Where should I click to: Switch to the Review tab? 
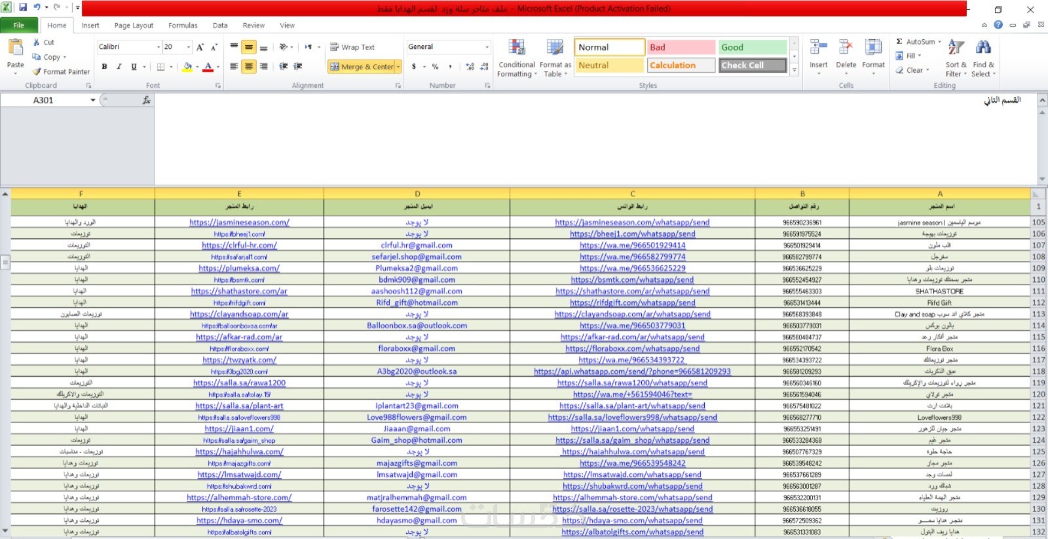[x=253, y=26]
